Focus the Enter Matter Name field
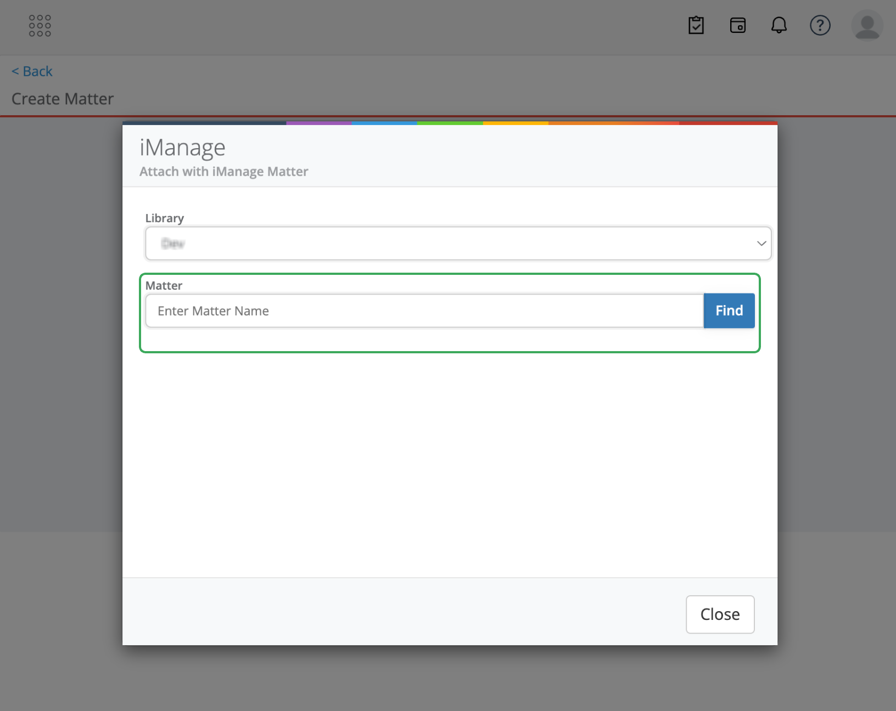896x711 pixels. (x=424, y=311)
